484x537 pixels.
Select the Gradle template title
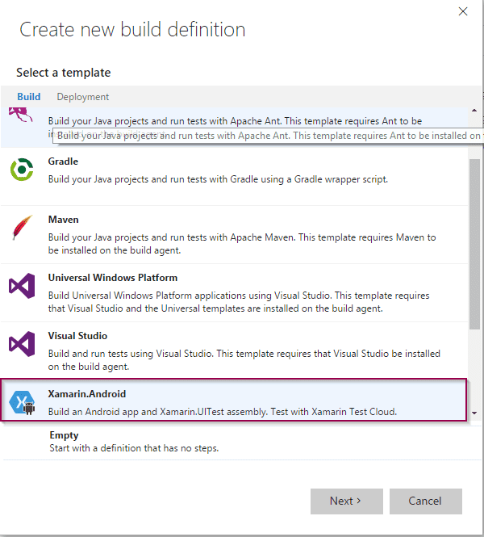63,162
